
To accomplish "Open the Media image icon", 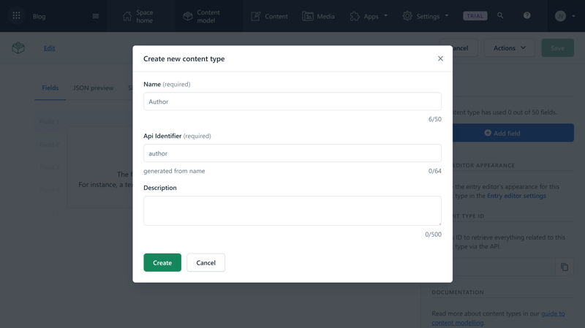I will click(x=307, y=16).
